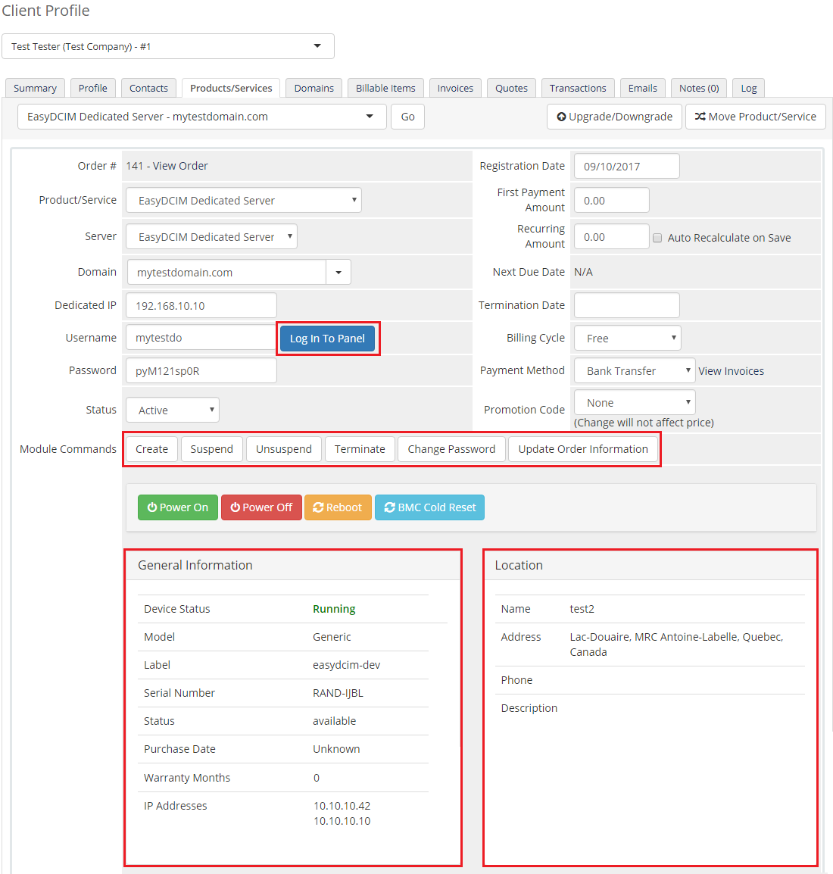Open the Product/Service dropdown
Viewport: 833px width, 874px height.
pos(244,200)
